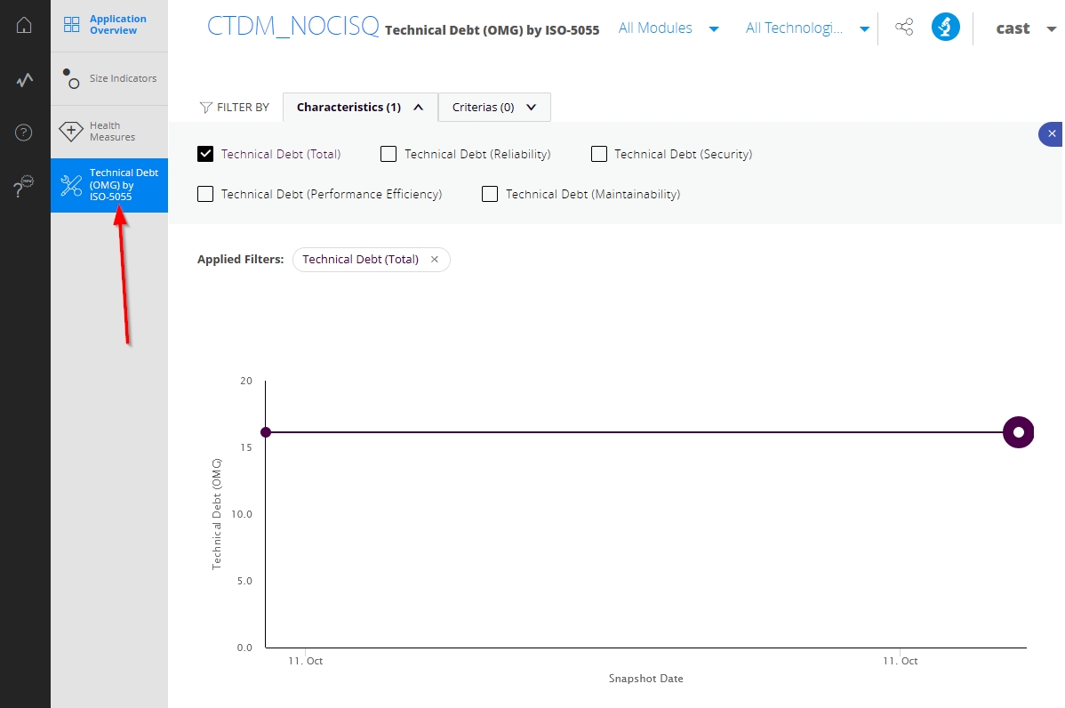Expand the All Modules dropdown
This screenshot has width=1065, height=708.
tap(669, 28)
